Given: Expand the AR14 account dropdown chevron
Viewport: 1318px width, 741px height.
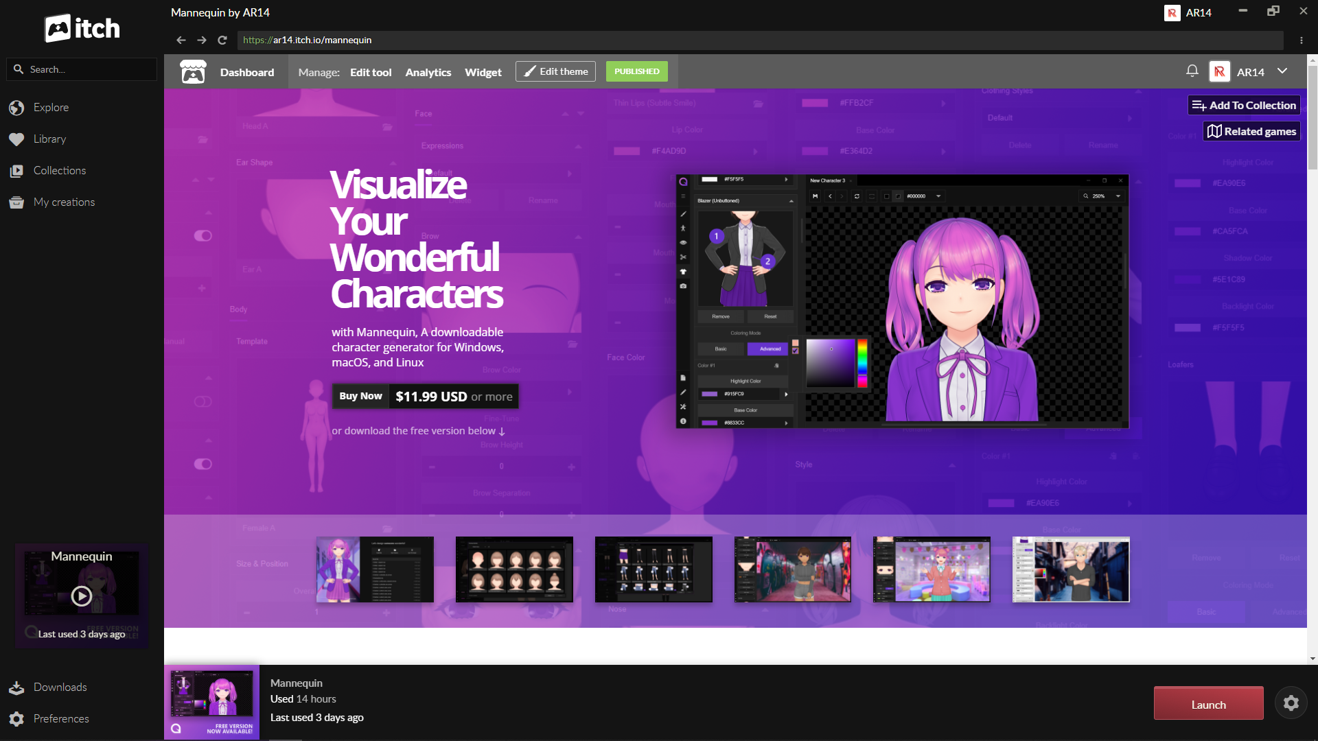Looking at the screenshot, I should [1282, 71].
